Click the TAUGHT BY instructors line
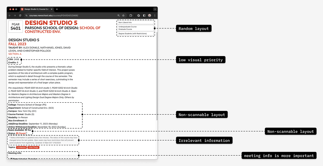Screen dimensions: 323x166 pyautogui.click(x=39, y=49)
